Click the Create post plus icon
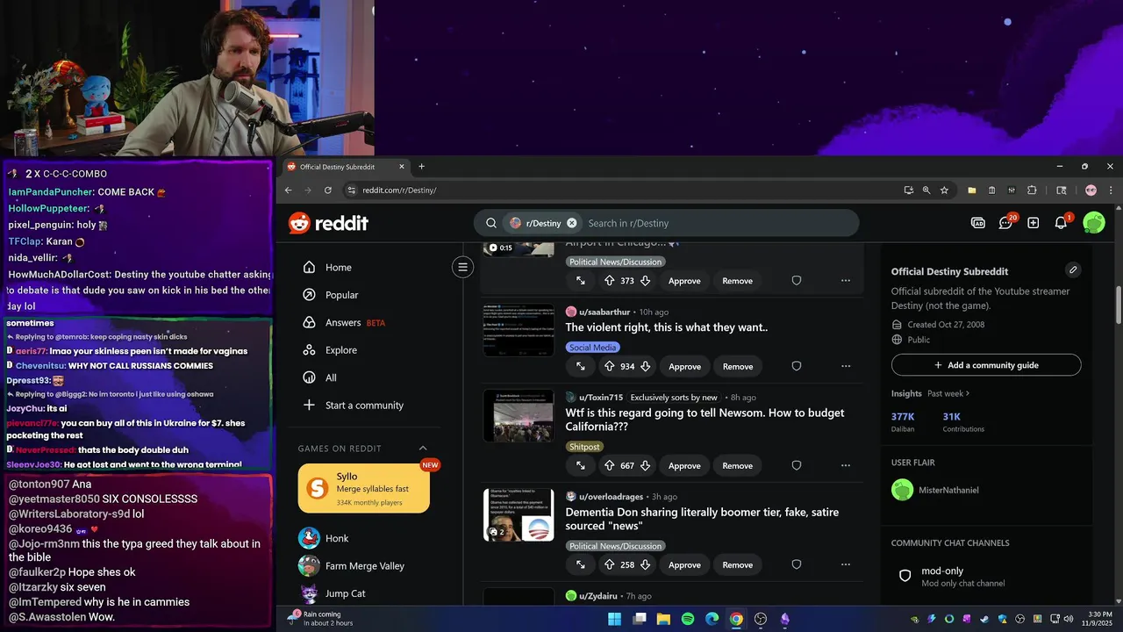1123x632 pixels. [x=1034, y=223]
